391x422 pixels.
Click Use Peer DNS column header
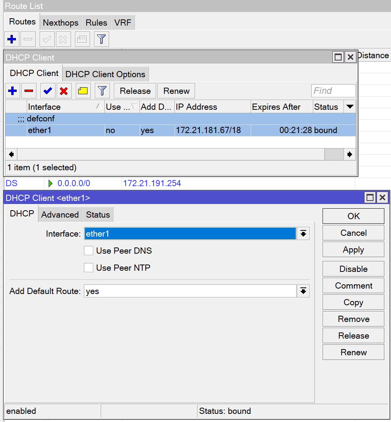tap(122, 107)
